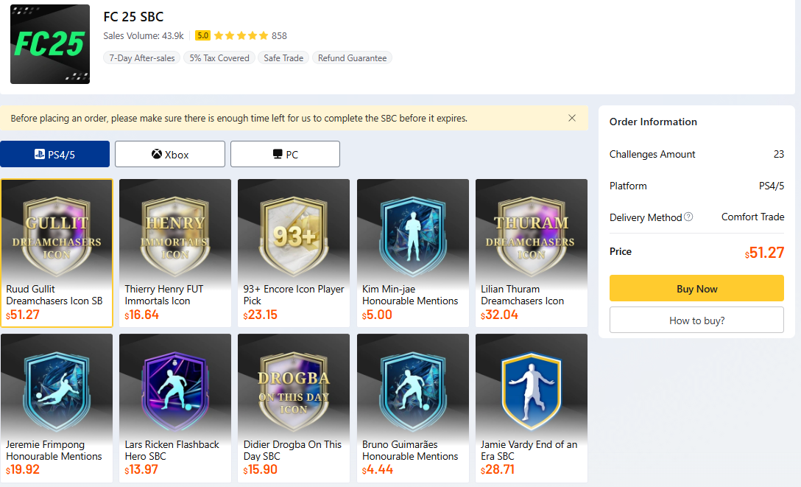Viewport: 801px width, 487px height.
Task: Switch to the PC platform tab
Action: coord(285,154)
